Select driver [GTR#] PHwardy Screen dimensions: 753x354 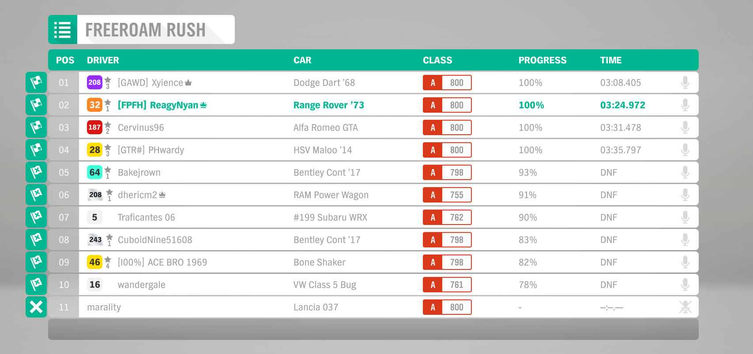click(151, 150)
